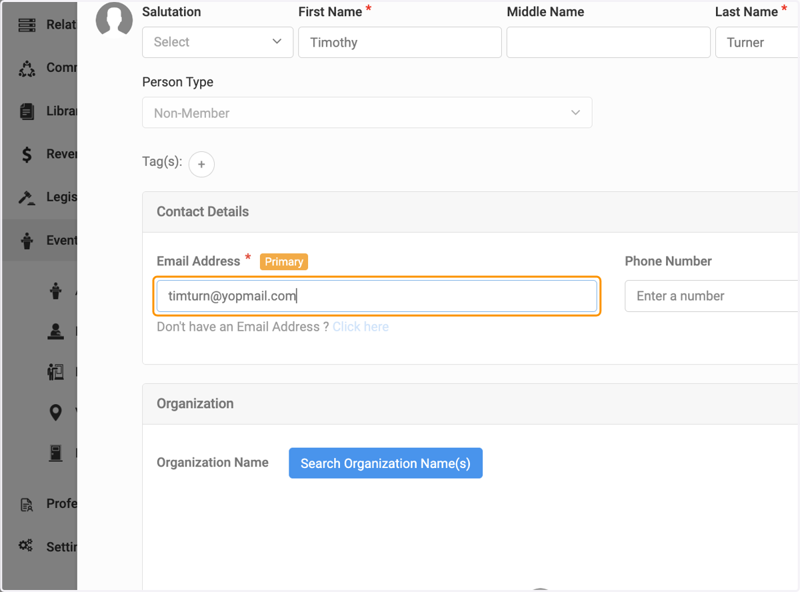Click the speaker podium icon under Events
The height and width of the screenshot is (592, 800).
click(x=56, y=371)
